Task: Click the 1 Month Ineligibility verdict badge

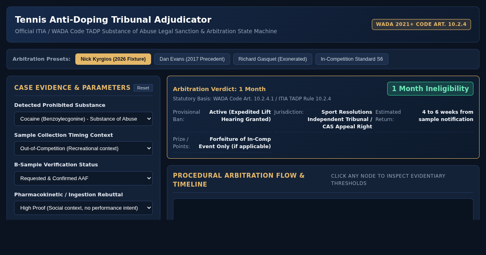Action: (430, 89)
